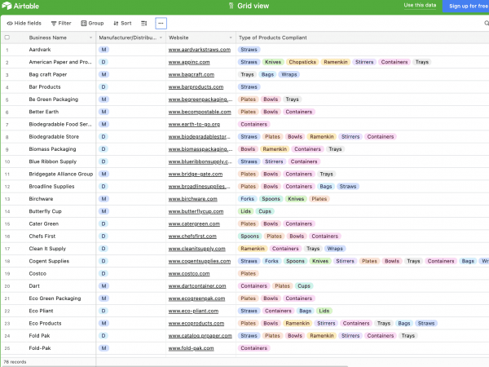The height and width of the screenshot is (367, 489).
Task: Open www.eco-pliant.com link
Action: coord(193,312)
